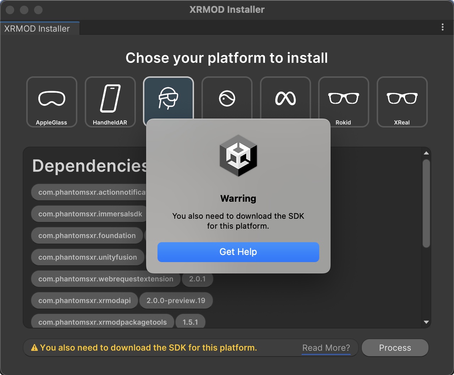
Task: Click com.phantomsxr.foundation package label
Action: pyautogui.click(x=87, y=236)
